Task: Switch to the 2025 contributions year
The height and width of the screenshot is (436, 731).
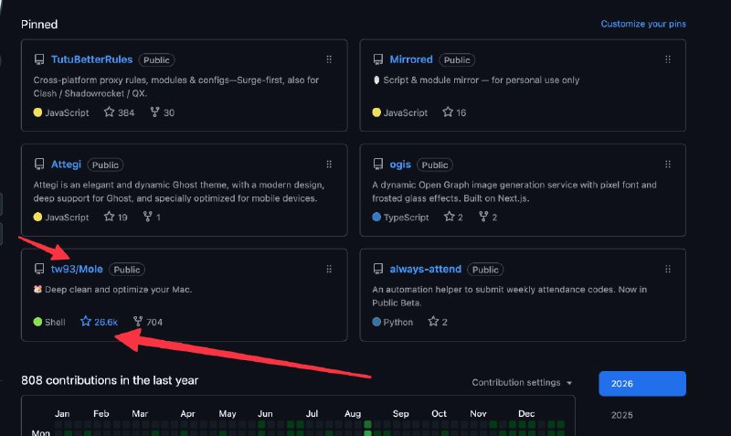Action: point(621,415)
